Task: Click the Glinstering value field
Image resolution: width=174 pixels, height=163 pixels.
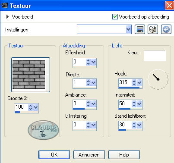Action: (x=79, y=125)
